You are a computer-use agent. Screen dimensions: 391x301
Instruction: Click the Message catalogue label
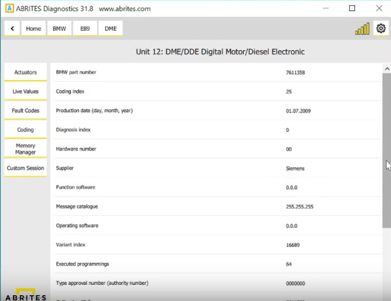coord(77,206)
